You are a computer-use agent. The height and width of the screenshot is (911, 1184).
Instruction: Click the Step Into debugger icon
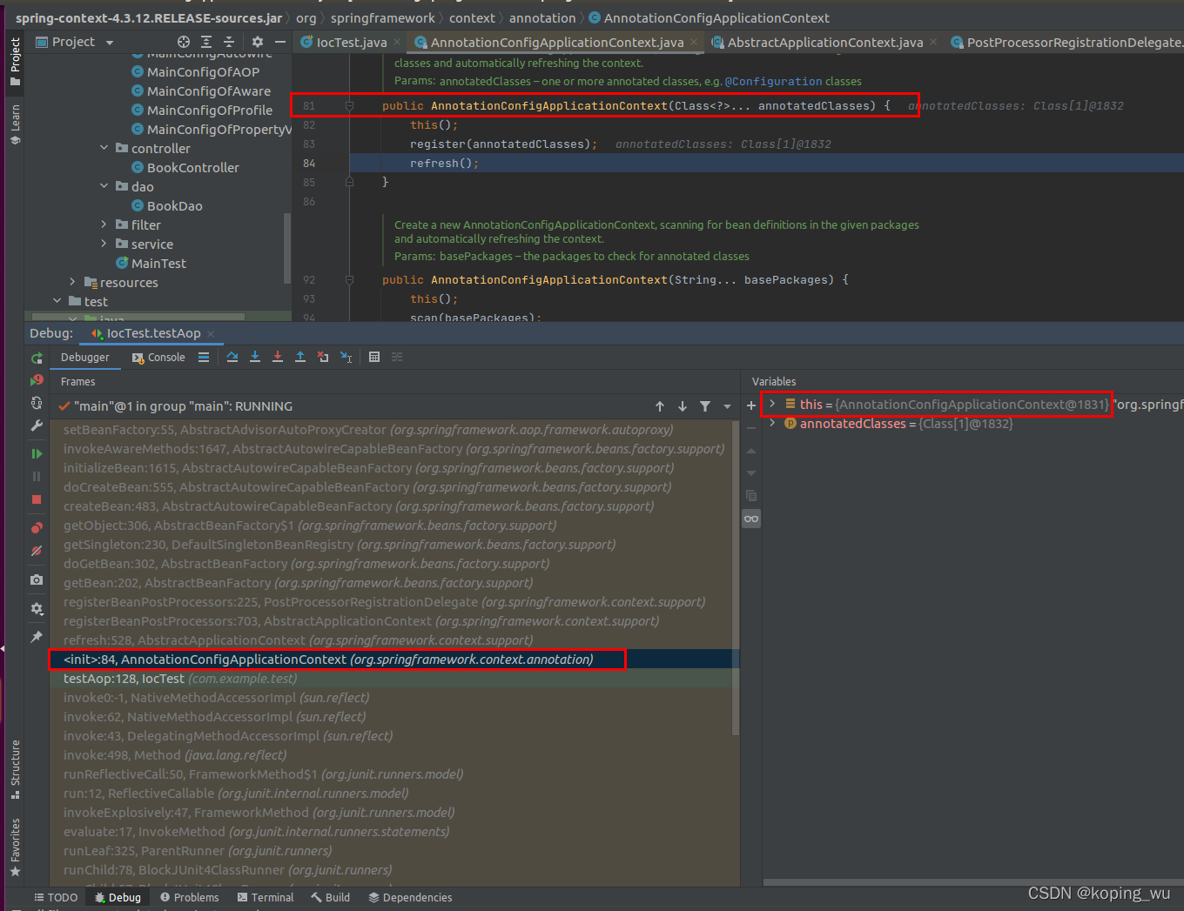255,357
